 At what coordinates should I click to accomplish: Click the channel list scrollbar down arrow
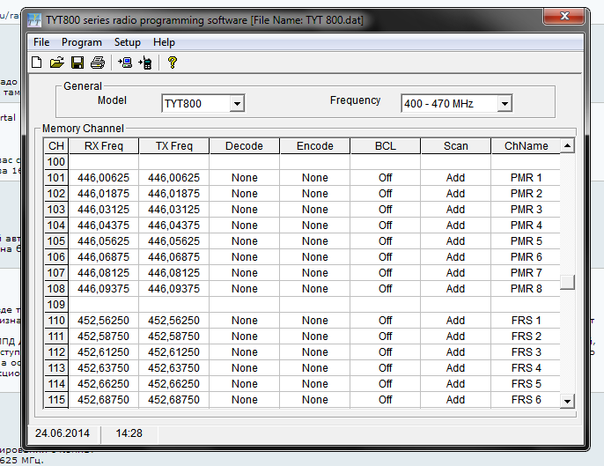(568, 401)
